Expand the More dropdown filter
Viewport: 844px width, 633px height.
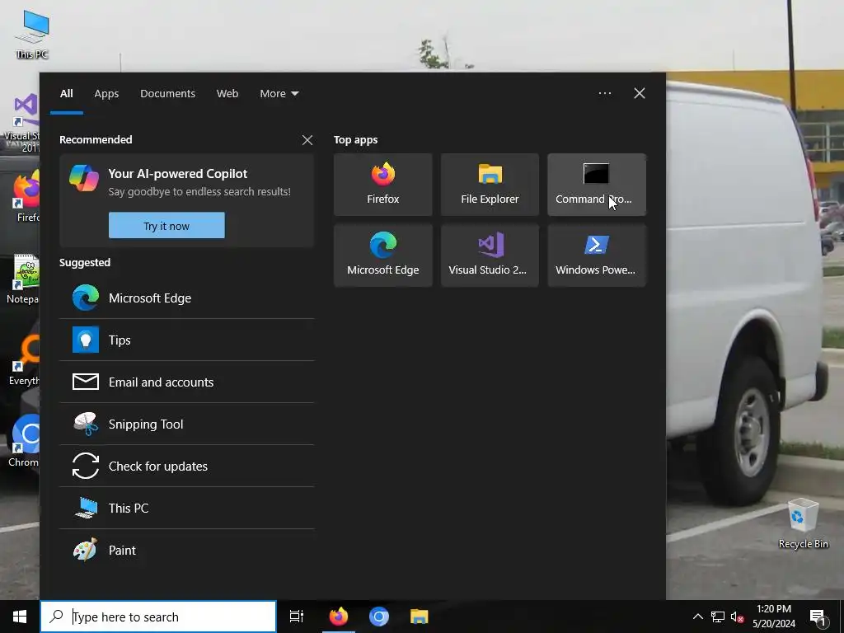click(x=279, y=94)
